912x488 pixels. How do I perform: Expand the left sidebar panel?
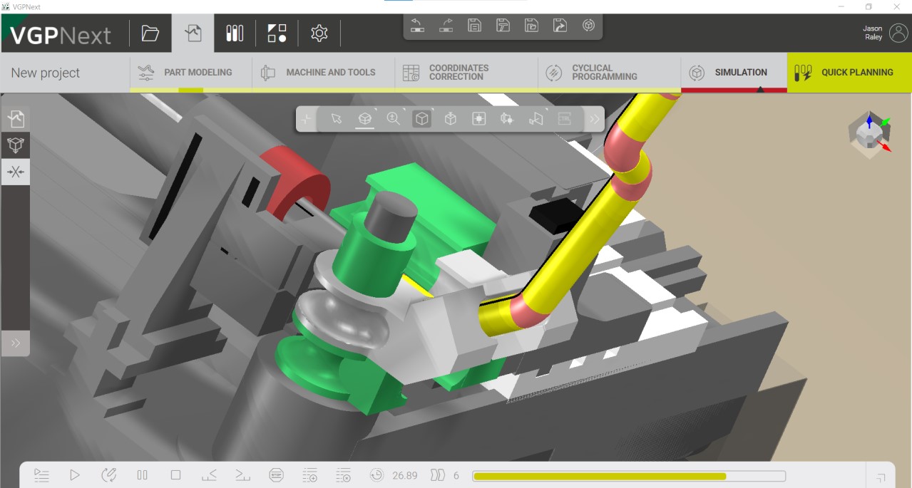click(x=16, y=343)
